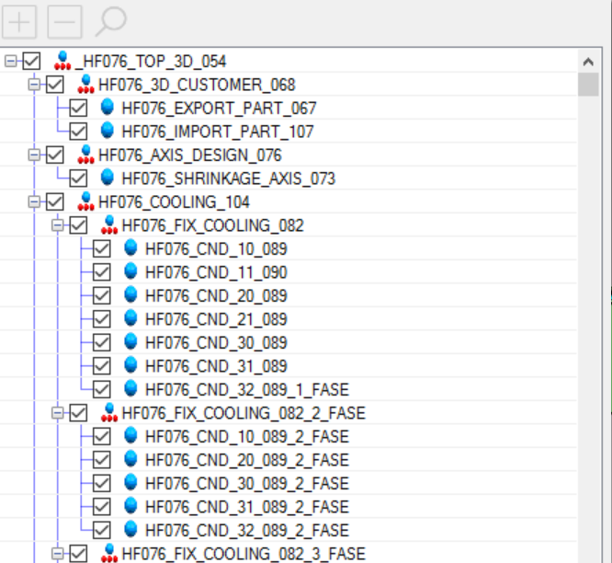Toggle the HF076_CND_32_089_1_FASE checkbox
Image resolution: width=612 pixels, height=563 pixels.
click(101, 389)
